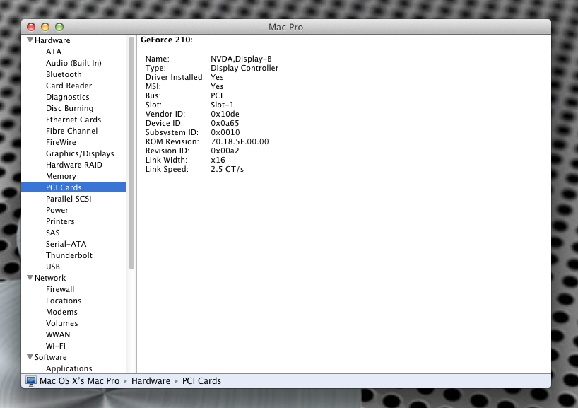
Task: Select Serial-ATA in the hardware list
Action: coord(66,244)
